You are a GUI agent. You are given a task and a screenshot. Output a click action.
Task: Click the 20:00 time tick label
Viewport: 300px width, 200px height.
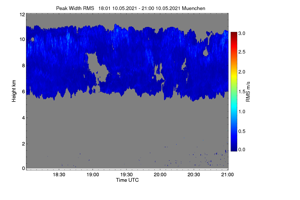tap(160, 175)
